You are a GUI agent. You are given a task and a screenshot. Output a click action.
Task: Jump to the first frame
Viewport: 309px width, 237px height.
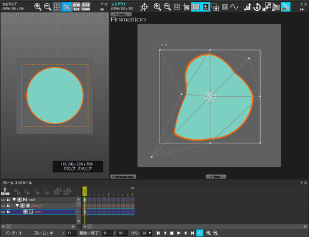158,233
